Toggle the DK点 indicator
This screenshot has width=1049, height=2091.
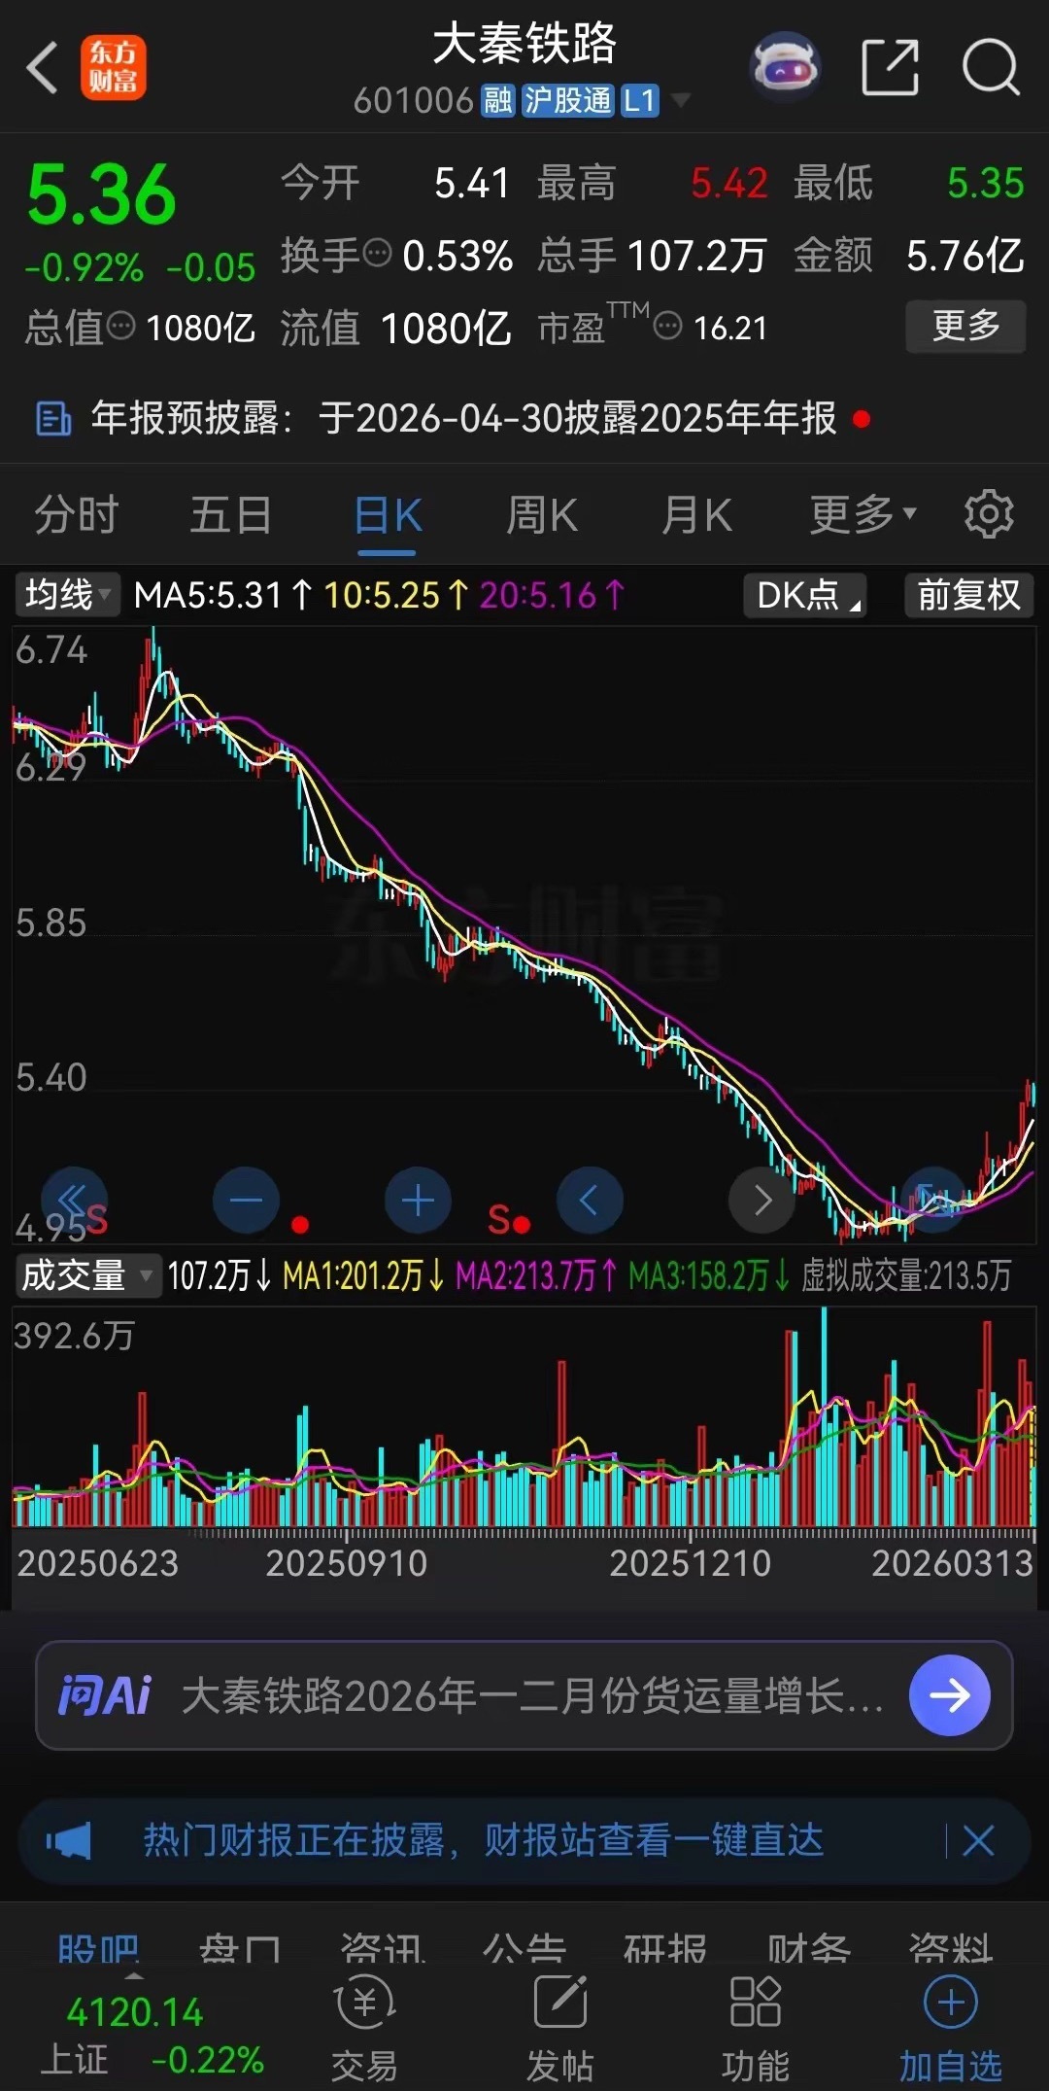click(x=805, y=594)
